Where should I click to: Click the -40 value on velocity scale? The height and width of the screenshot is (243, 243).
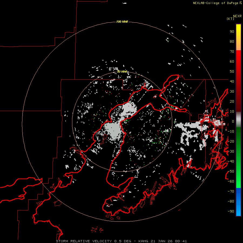tap(231, 161)
